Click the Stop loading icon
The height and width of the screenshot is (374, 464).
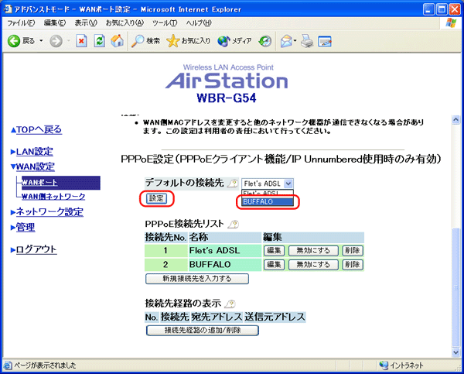click(81, 41)
